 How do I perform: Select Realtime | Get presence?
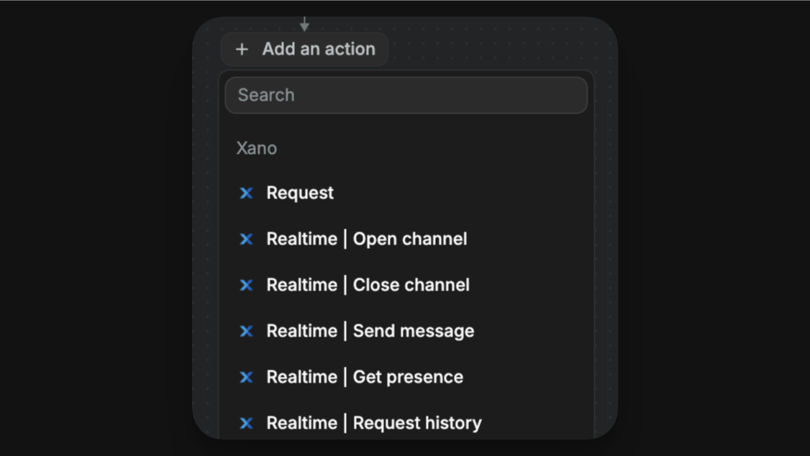364,376
